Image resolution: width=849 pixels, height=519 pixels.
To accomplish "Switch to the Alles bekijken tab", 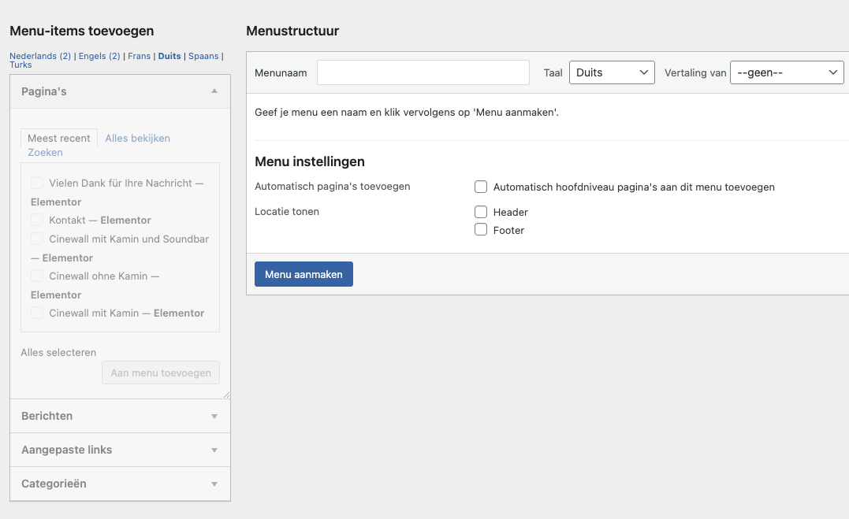I will 137,139.
